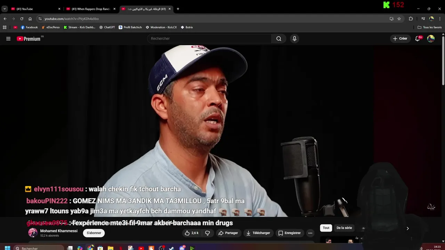This screenshot has height=250, width=445.
Task: Open 'Stream - Kick Dashb...' bookmark
Action: [x=80, y=27]
